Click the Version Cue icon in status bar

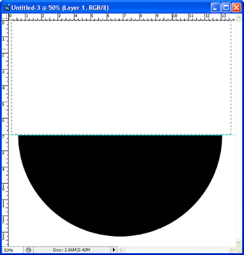(29, 250)
